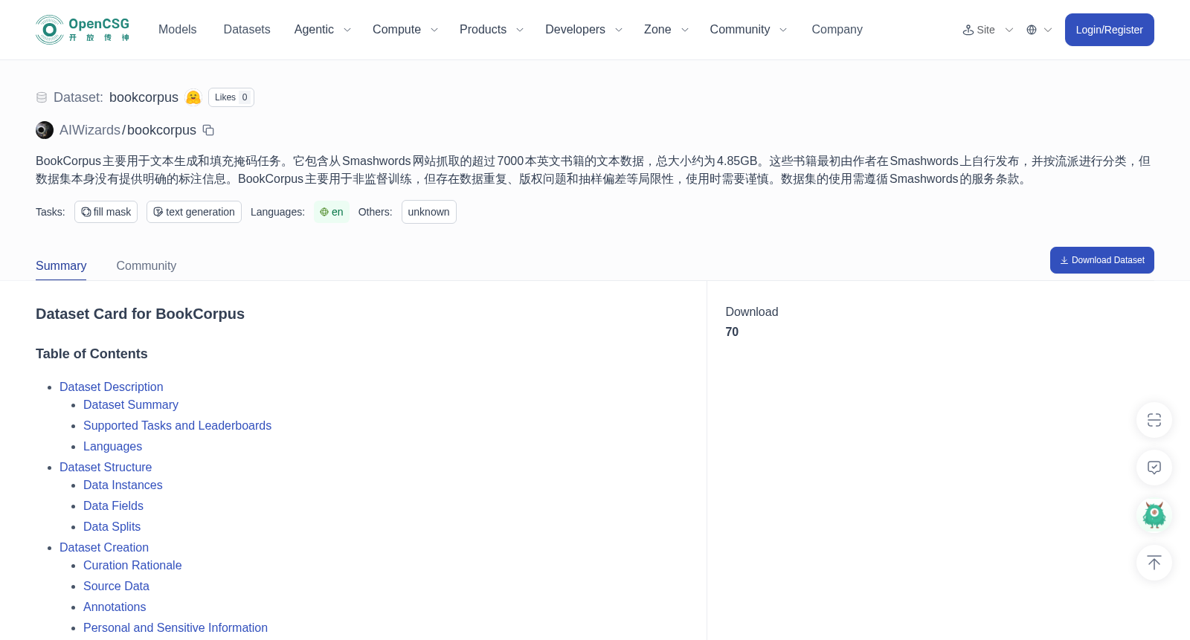Switch to the Summary tab

point(61,265)
